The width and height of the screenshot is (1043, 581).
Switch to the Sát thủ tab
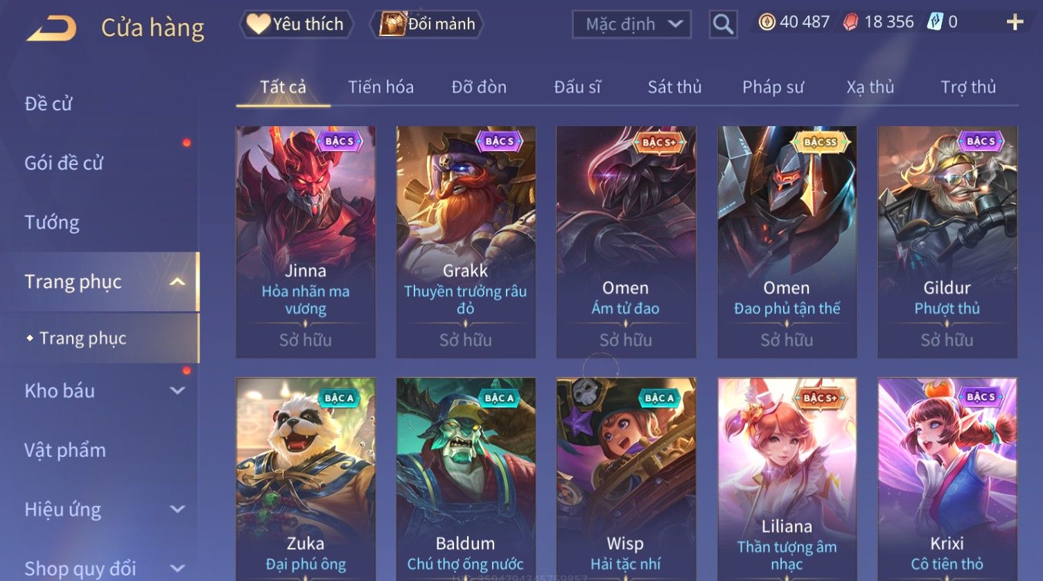[674, 87]
